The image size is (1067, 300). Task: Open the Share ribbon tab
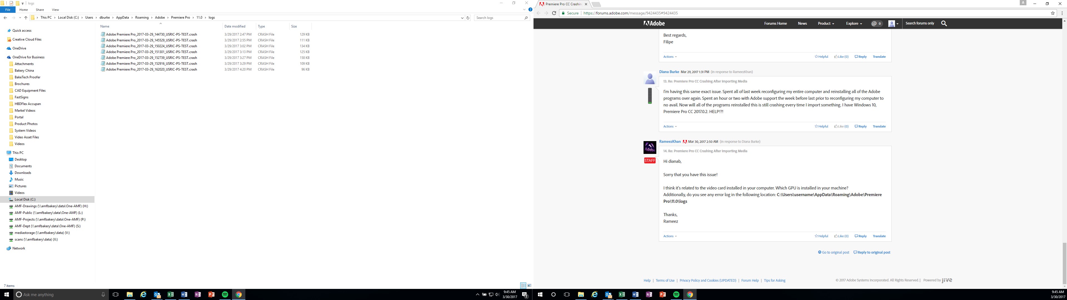(40, 9)
